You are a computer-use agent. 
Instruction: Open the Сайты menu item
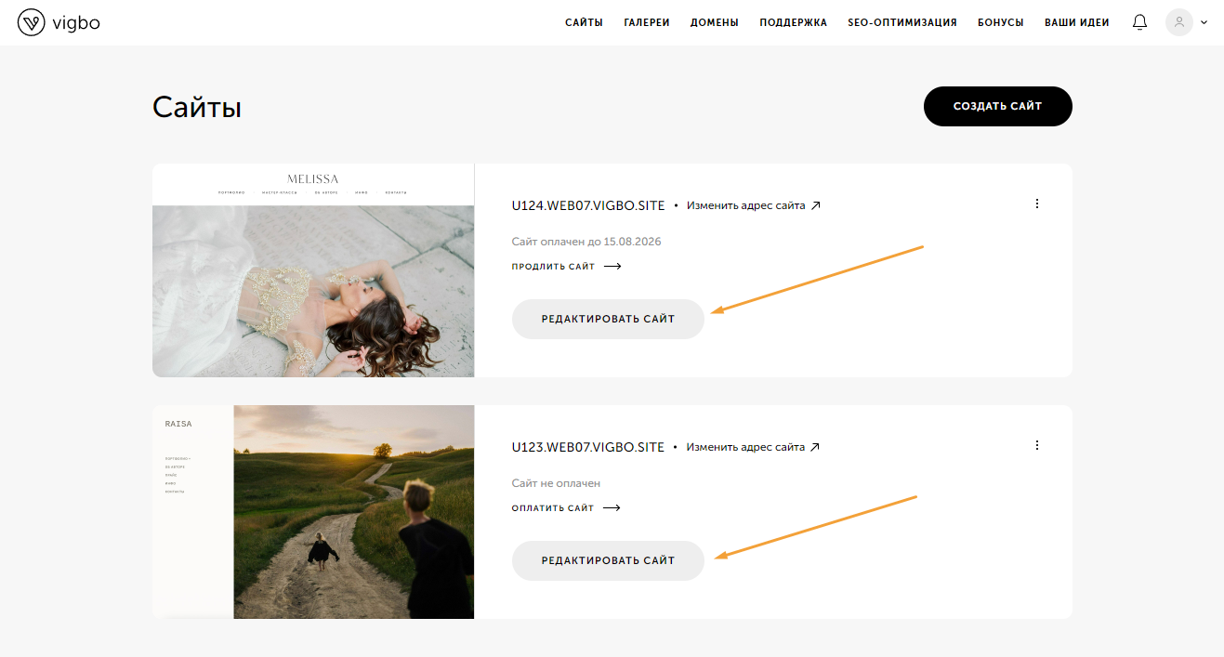click(x=584, y=22)
